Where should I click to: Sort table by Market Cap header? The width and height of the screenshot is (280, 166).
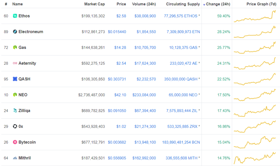tap(94, 4)
